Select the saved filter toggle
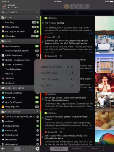The image size is (114, 152). (x=29, y=149)
